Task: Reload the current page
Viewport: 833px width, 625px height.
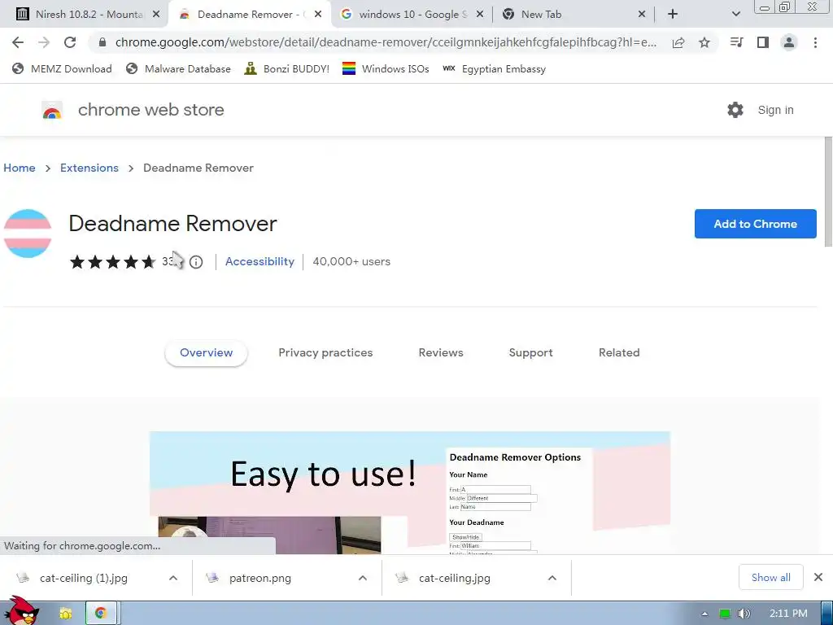Action: click(x=70, y=42)
